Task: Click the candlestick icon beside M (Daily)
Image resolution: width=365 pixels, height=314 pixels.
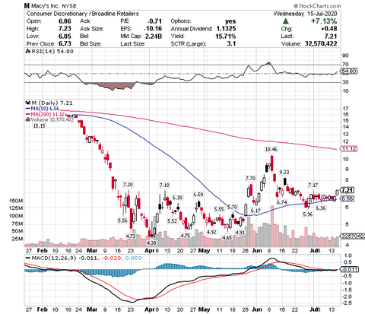Action: click(27, 103)
